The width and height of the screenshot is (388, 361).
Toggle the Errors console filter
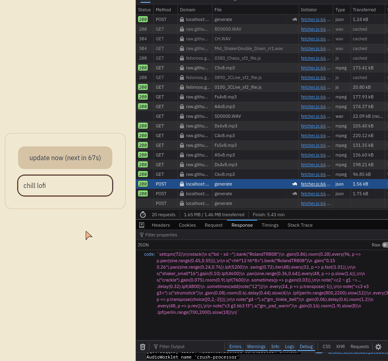235,346
